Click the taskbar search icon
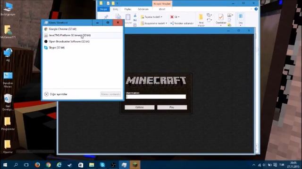The height and width of the screenshot is (169, 302). [x=16, y=165]
